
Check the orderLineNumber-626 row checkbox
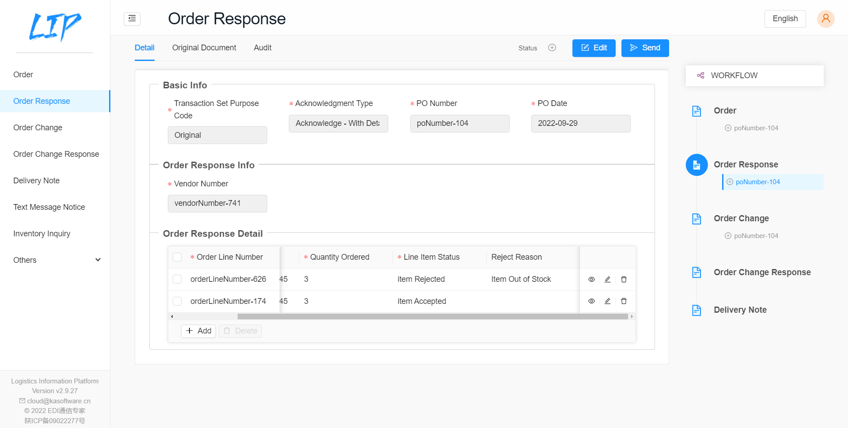coord(177,279)
